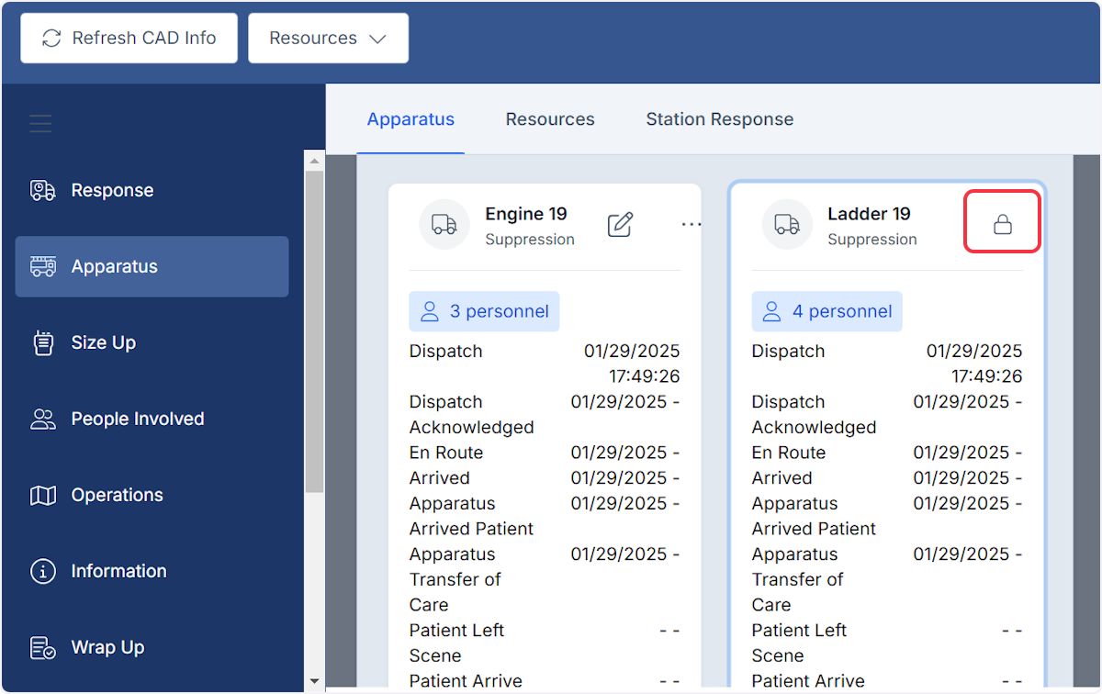The width and height of the screenshot is (1102, 694).
Task: Open the Resources dropdown menu
Action: click(x=328, y=39)
